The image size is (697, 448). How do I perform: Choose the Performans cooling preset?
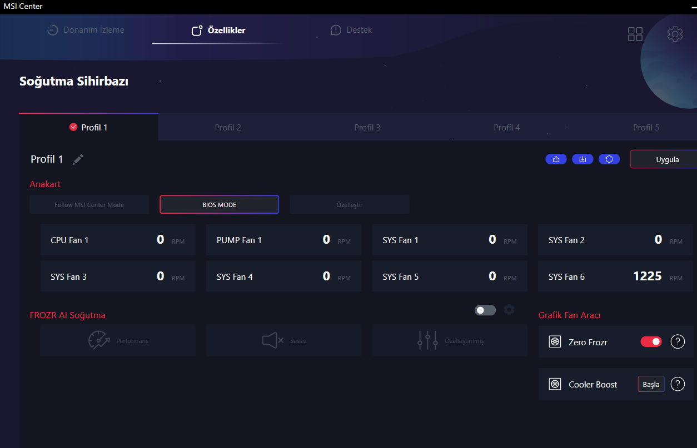tap(118, 340)
